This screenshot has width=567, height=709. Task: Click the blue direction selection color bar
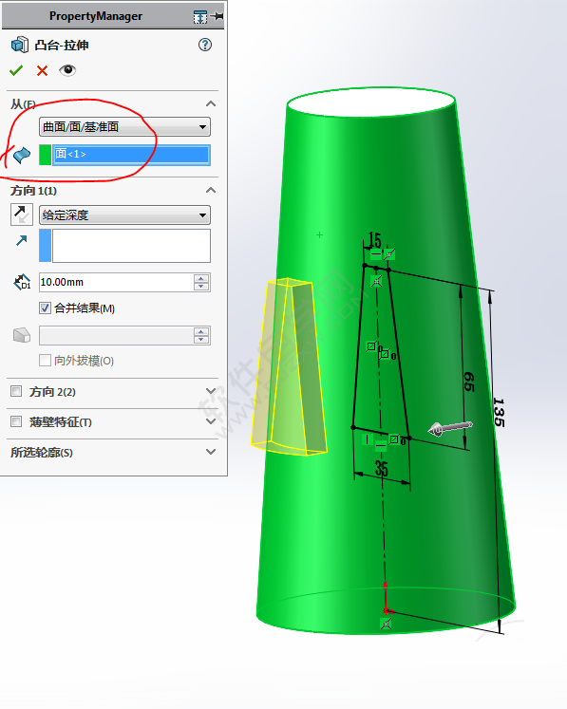(46, 246)
